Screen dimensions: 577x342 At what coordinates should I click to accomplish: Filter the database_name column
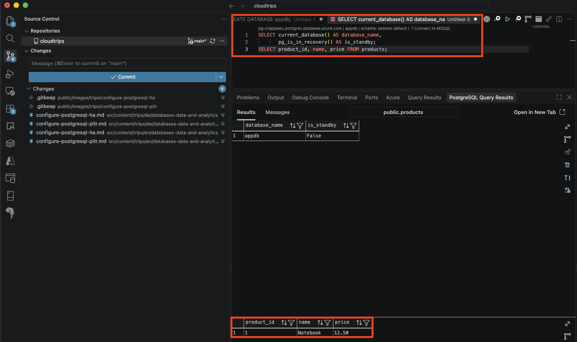pos(300,126)
